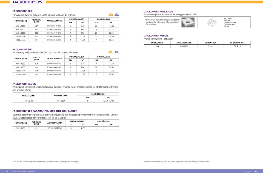Click the Fasadskiva description paragraph
Viewport: 263px width, 173px height.
[65, 116]
